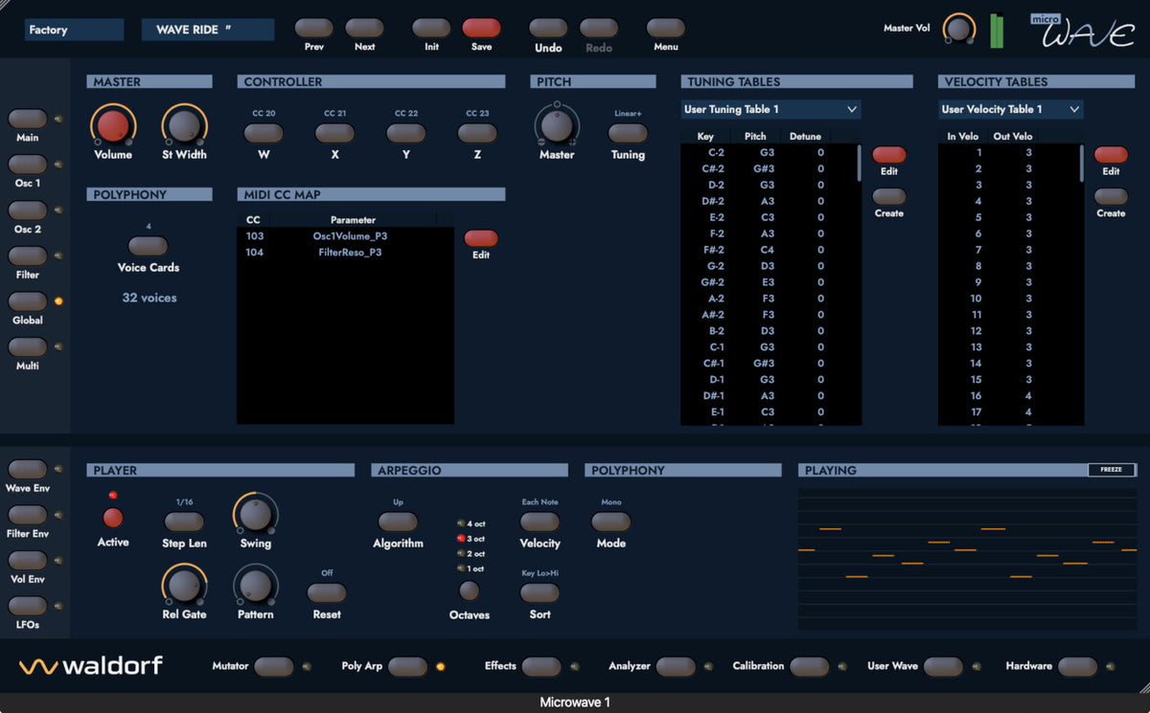Switch to the Main page
The width and height of the screenshot is (1150, 713).
point(28,120)
